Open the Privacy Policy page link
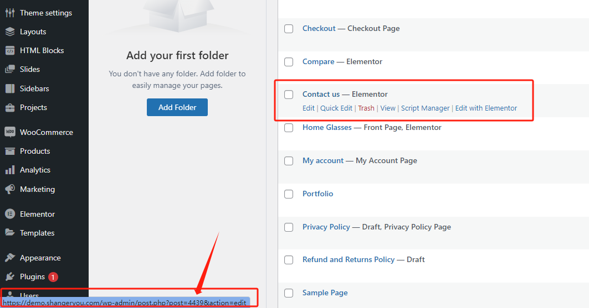Viewport: 589px width, 308px height. tap(326, 227)
